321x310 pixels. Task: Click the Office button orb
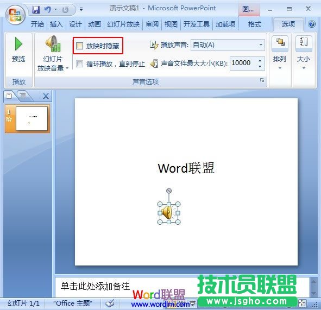click(15, 15)
